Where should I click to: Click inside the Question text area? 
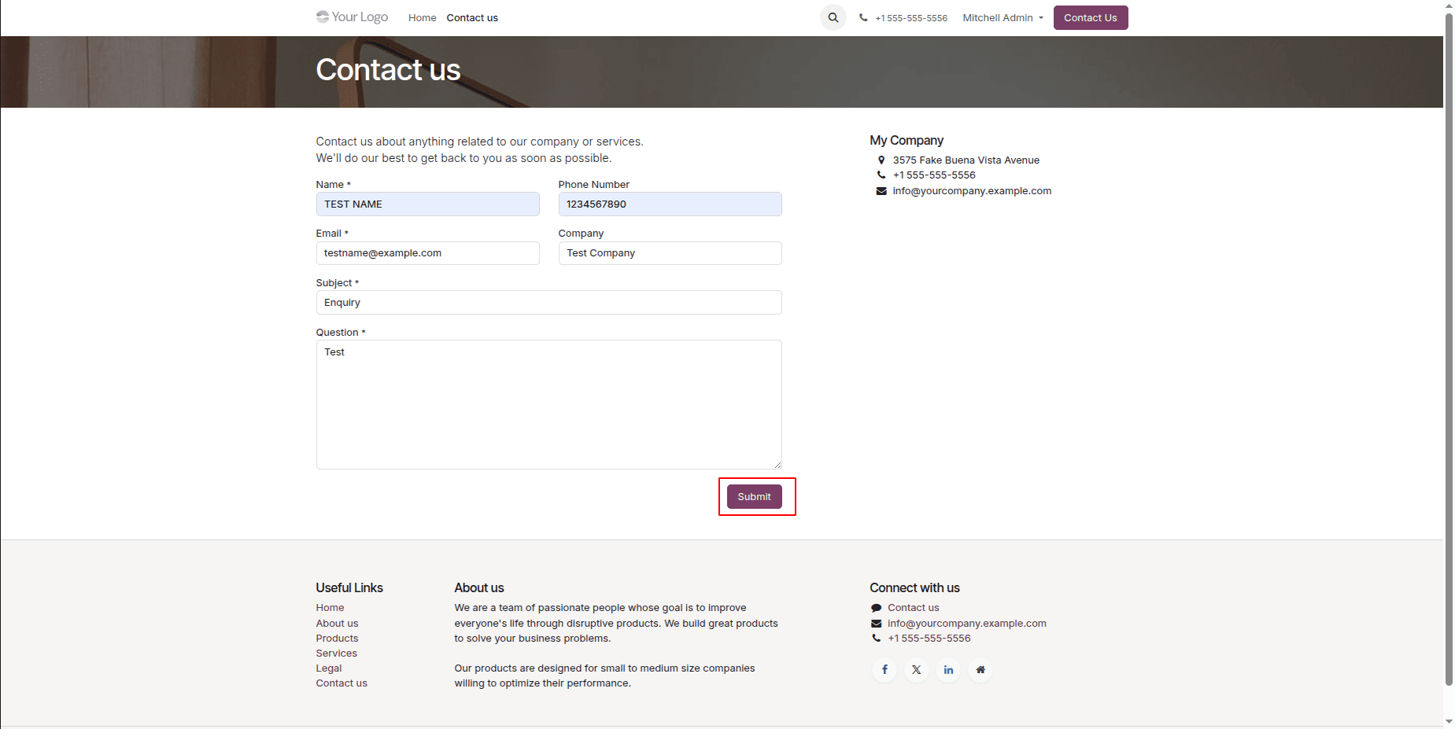tap(548, 404)
